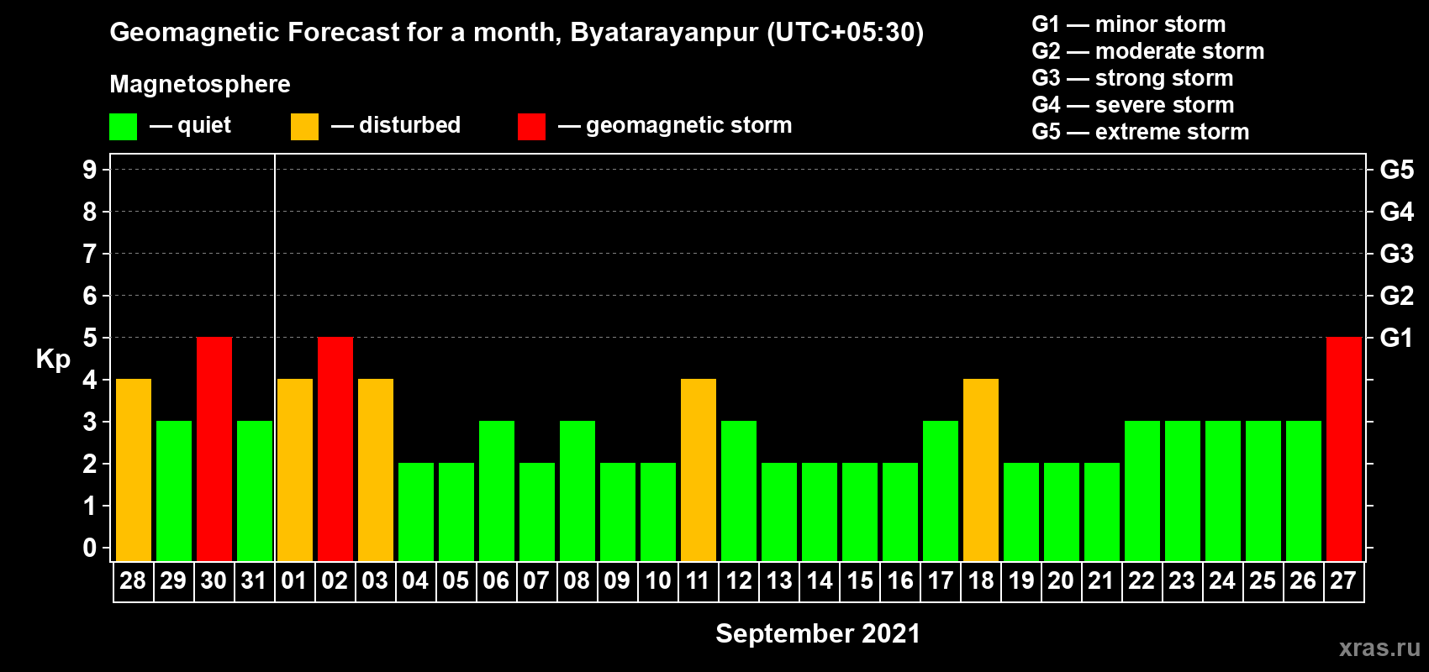Click the Geomagnetic Forecast chart title
The width and height of the screenshot is (1429, 672).
(517, 33)
